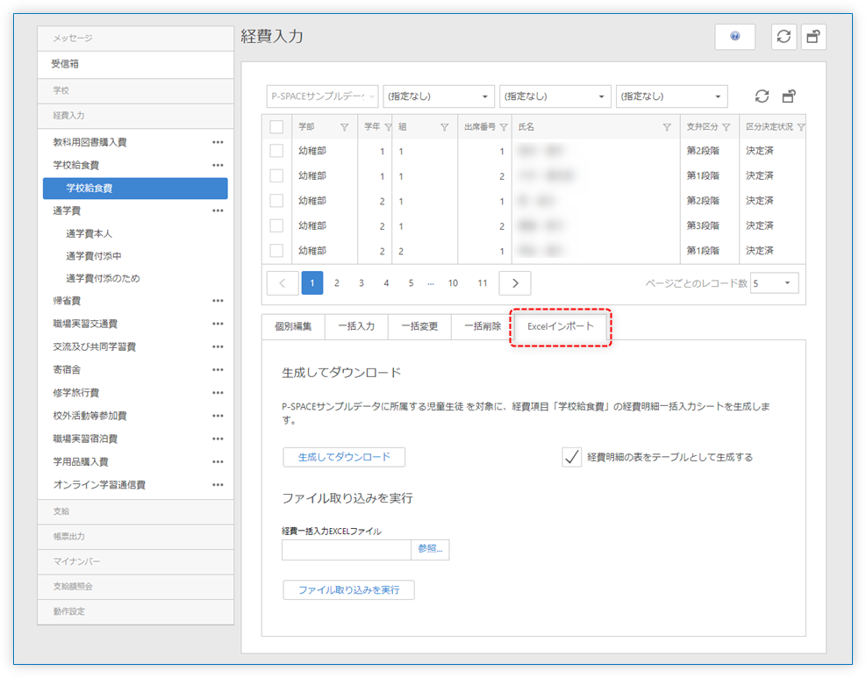This screenshot has width=866, height=678.
Task: Click the pop-out window icon in the page header
Action: click(813, 37)
